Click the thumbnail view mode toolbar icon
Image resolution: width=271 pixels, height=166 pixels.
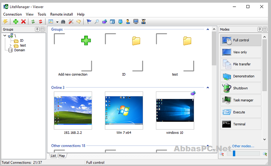tap(51, 22)
